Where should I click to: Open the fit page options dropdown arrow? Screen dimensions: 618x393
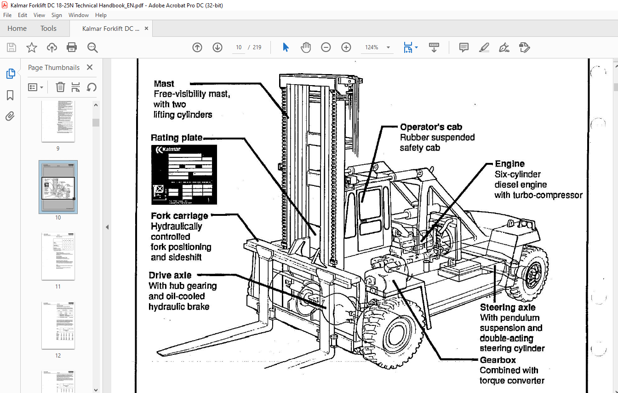[416, 47]
